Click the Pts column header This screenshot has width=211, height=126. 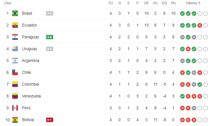(x=173, y=3)
